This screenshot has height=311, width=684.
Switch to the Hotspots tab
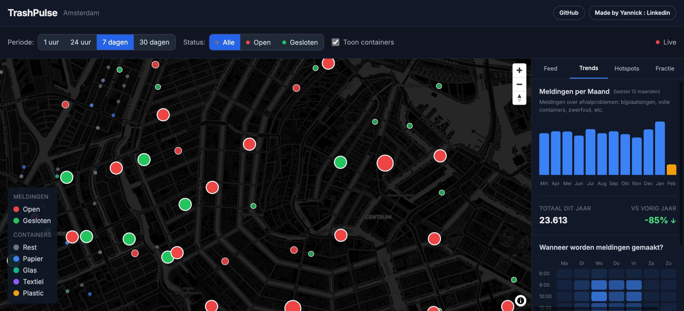coord(626,69)
